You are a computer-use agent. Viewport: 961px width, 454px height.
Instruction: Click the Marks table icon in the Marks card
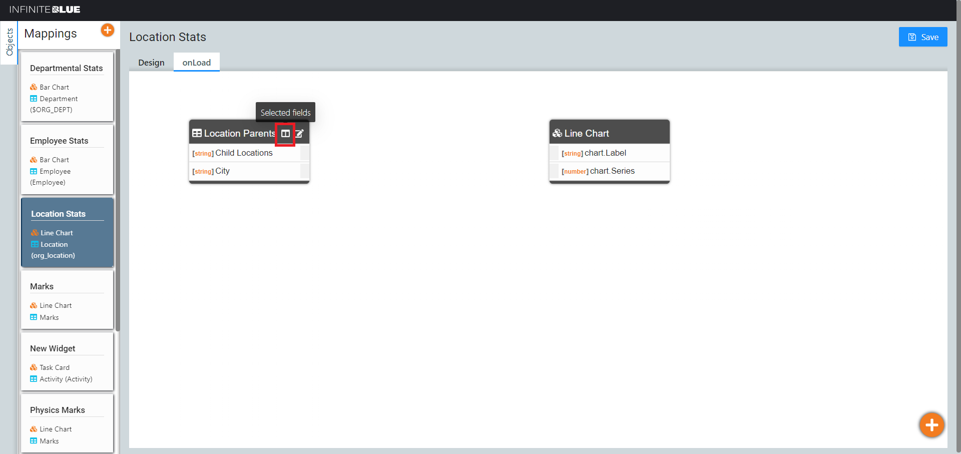(x=34, y=317)
